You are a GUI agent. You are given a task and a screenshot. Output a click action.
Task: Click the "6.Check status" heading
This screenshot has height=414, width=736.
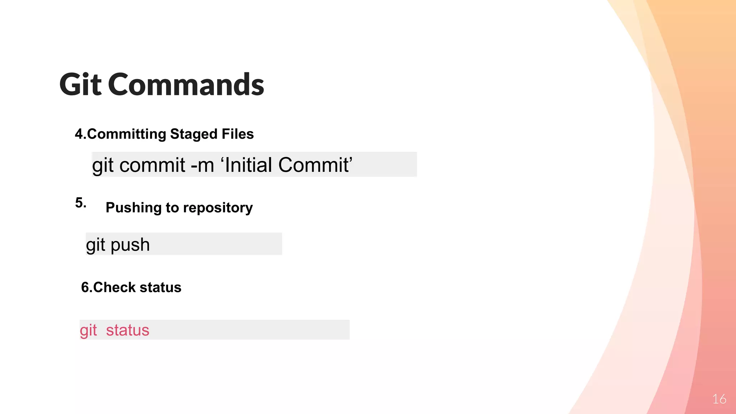point(131,287)
